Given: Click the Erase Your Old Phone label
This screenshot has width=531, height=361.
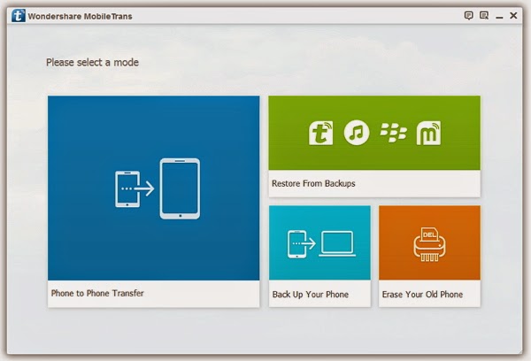Looking at the screenshot, I should (x=422, y=295).
